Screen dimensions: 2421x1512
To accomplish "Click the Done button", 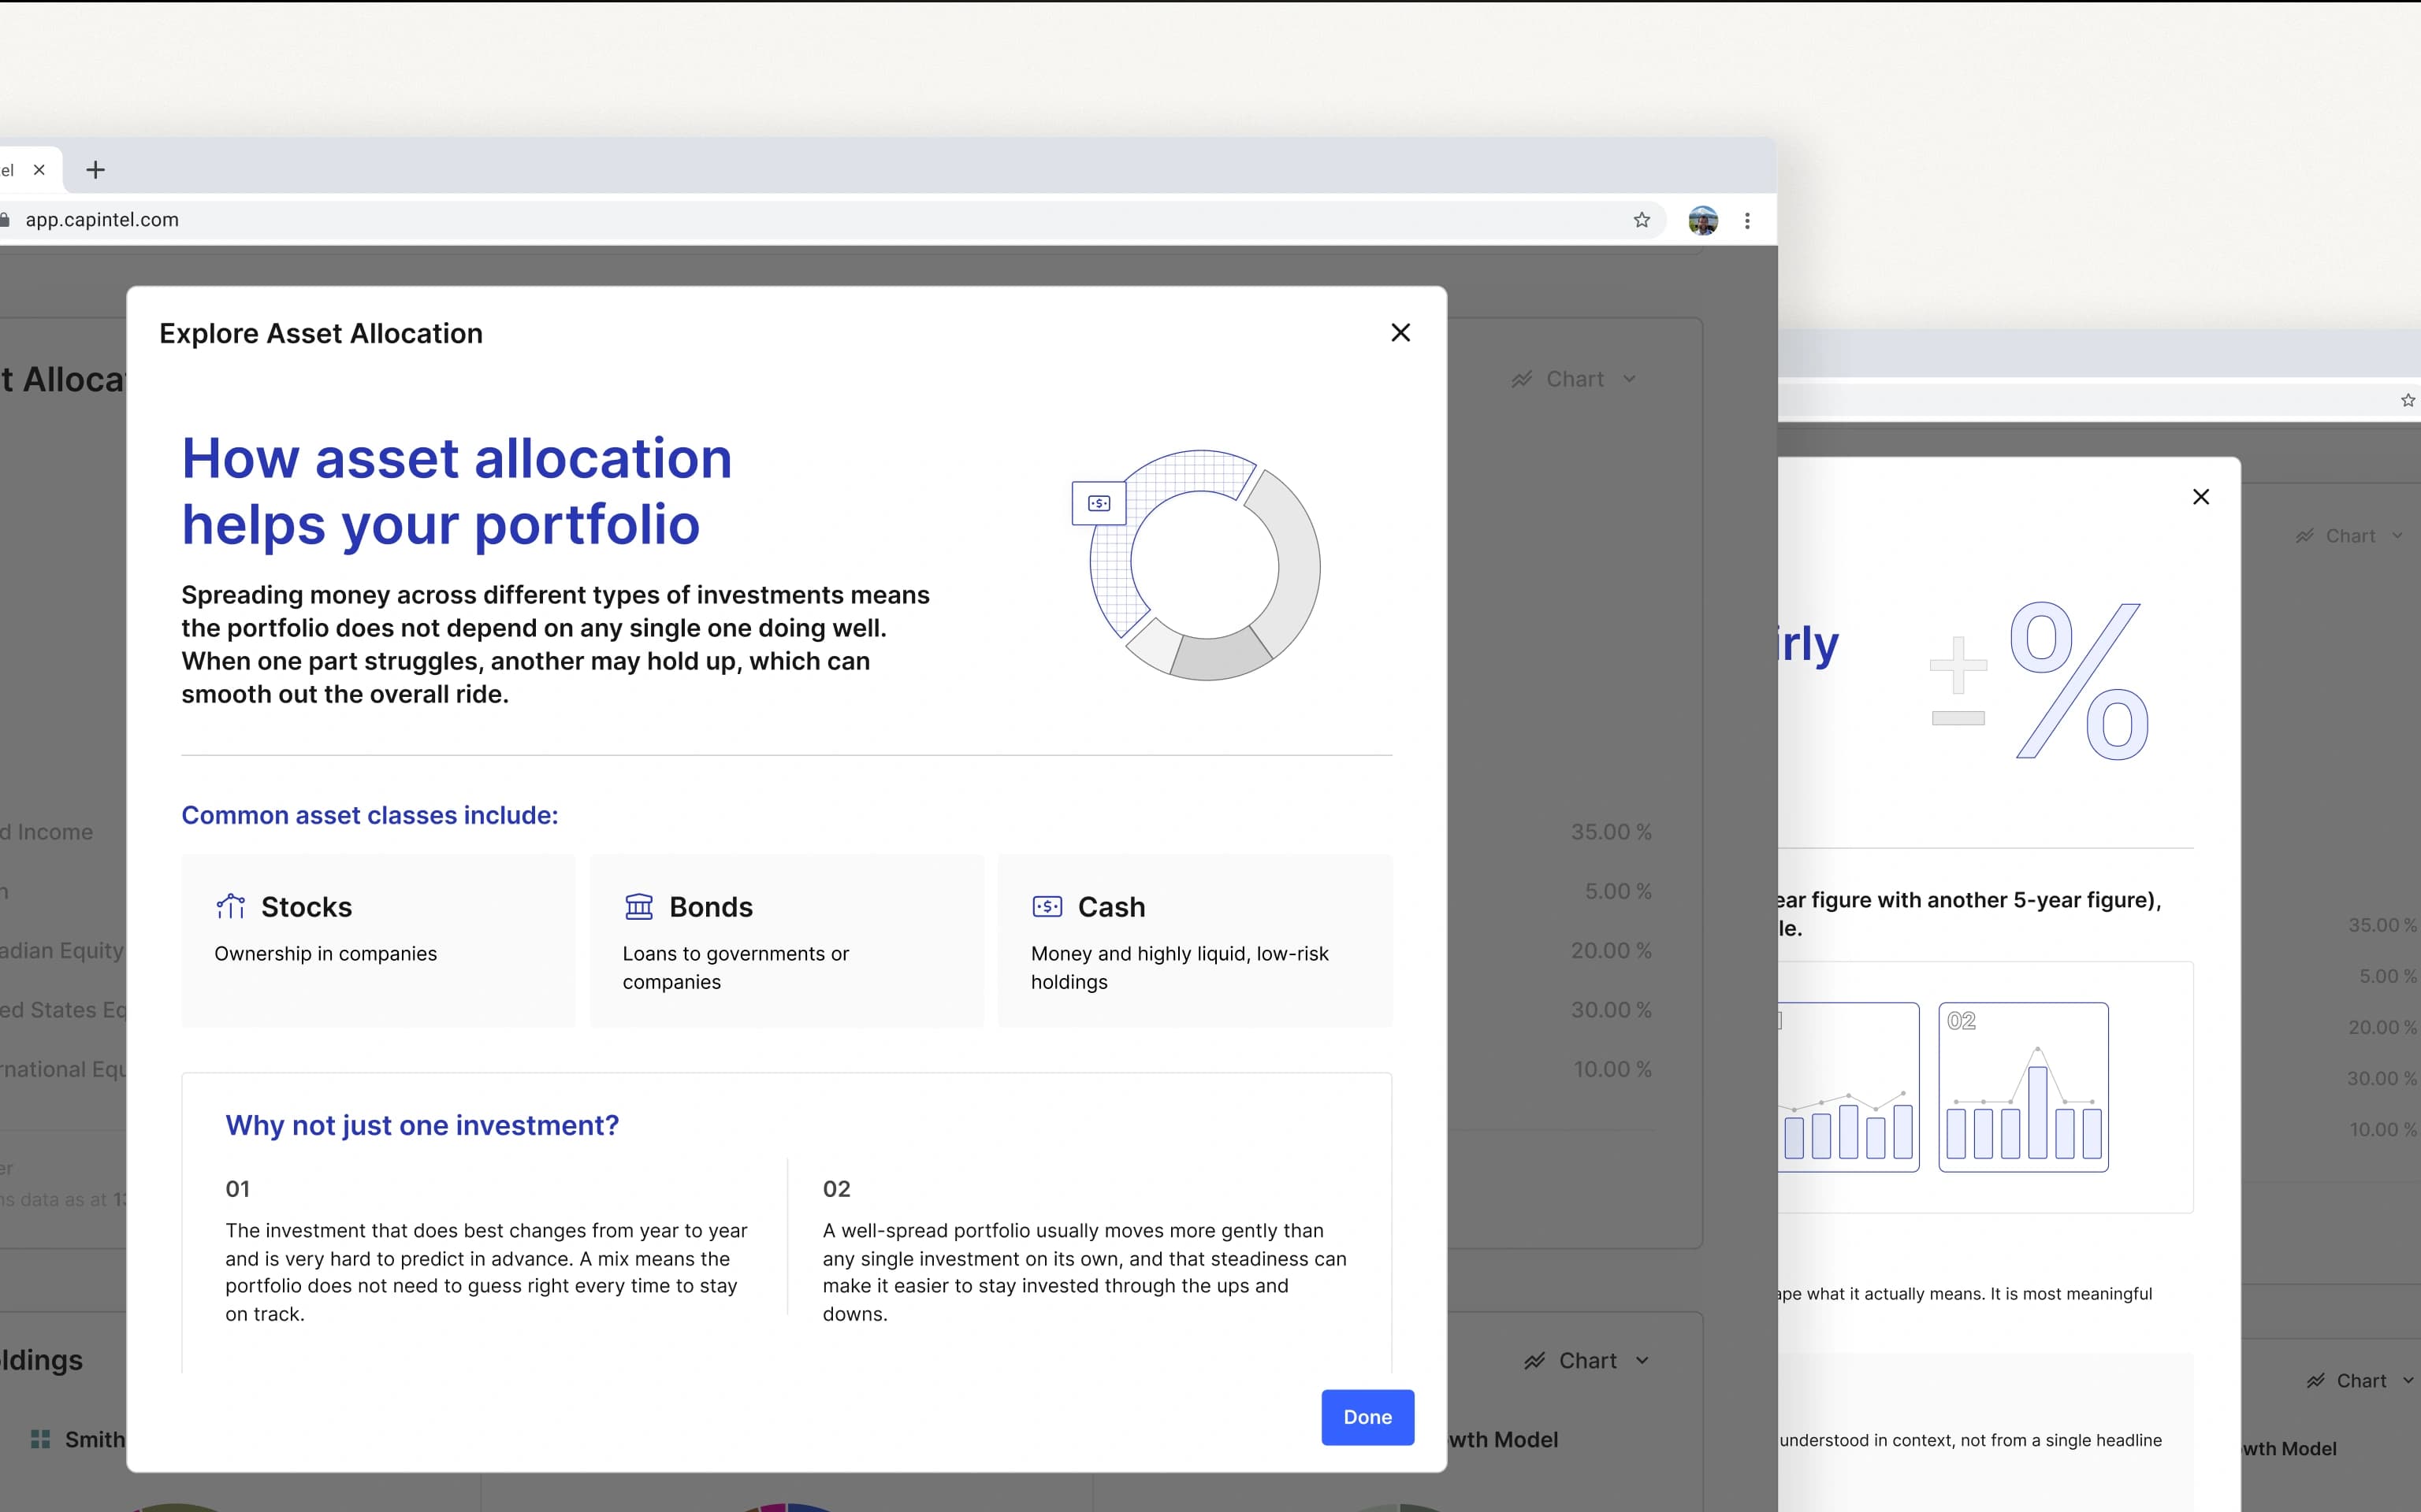I will (1367, 1417).
